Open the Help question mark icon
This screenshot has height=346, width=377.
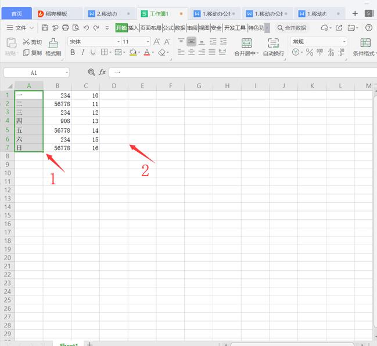[369, 28]
